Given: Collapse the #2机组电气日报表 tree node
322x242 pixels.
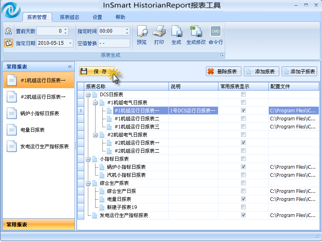Looking at the screenshot, I should coord(95,135).
